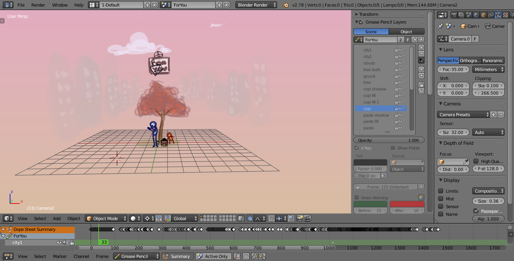
Task: Enable the Limits display checkbox
Action: pyautogui.click(x=441, y=191)
